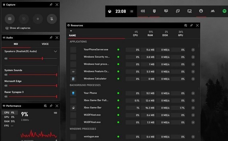
Task: Open Performance widget options
Action: (x=45, y=106)
